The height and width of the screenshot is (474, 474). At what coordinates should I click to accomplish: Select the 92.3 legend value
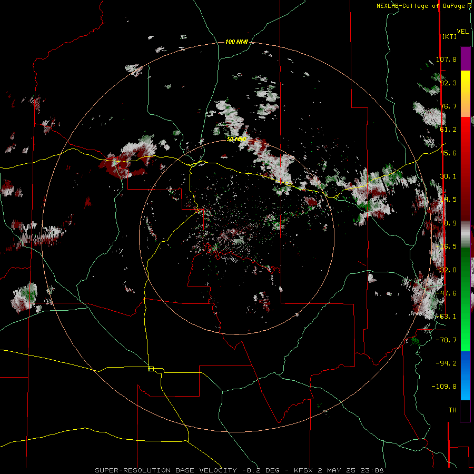point(448,83)
